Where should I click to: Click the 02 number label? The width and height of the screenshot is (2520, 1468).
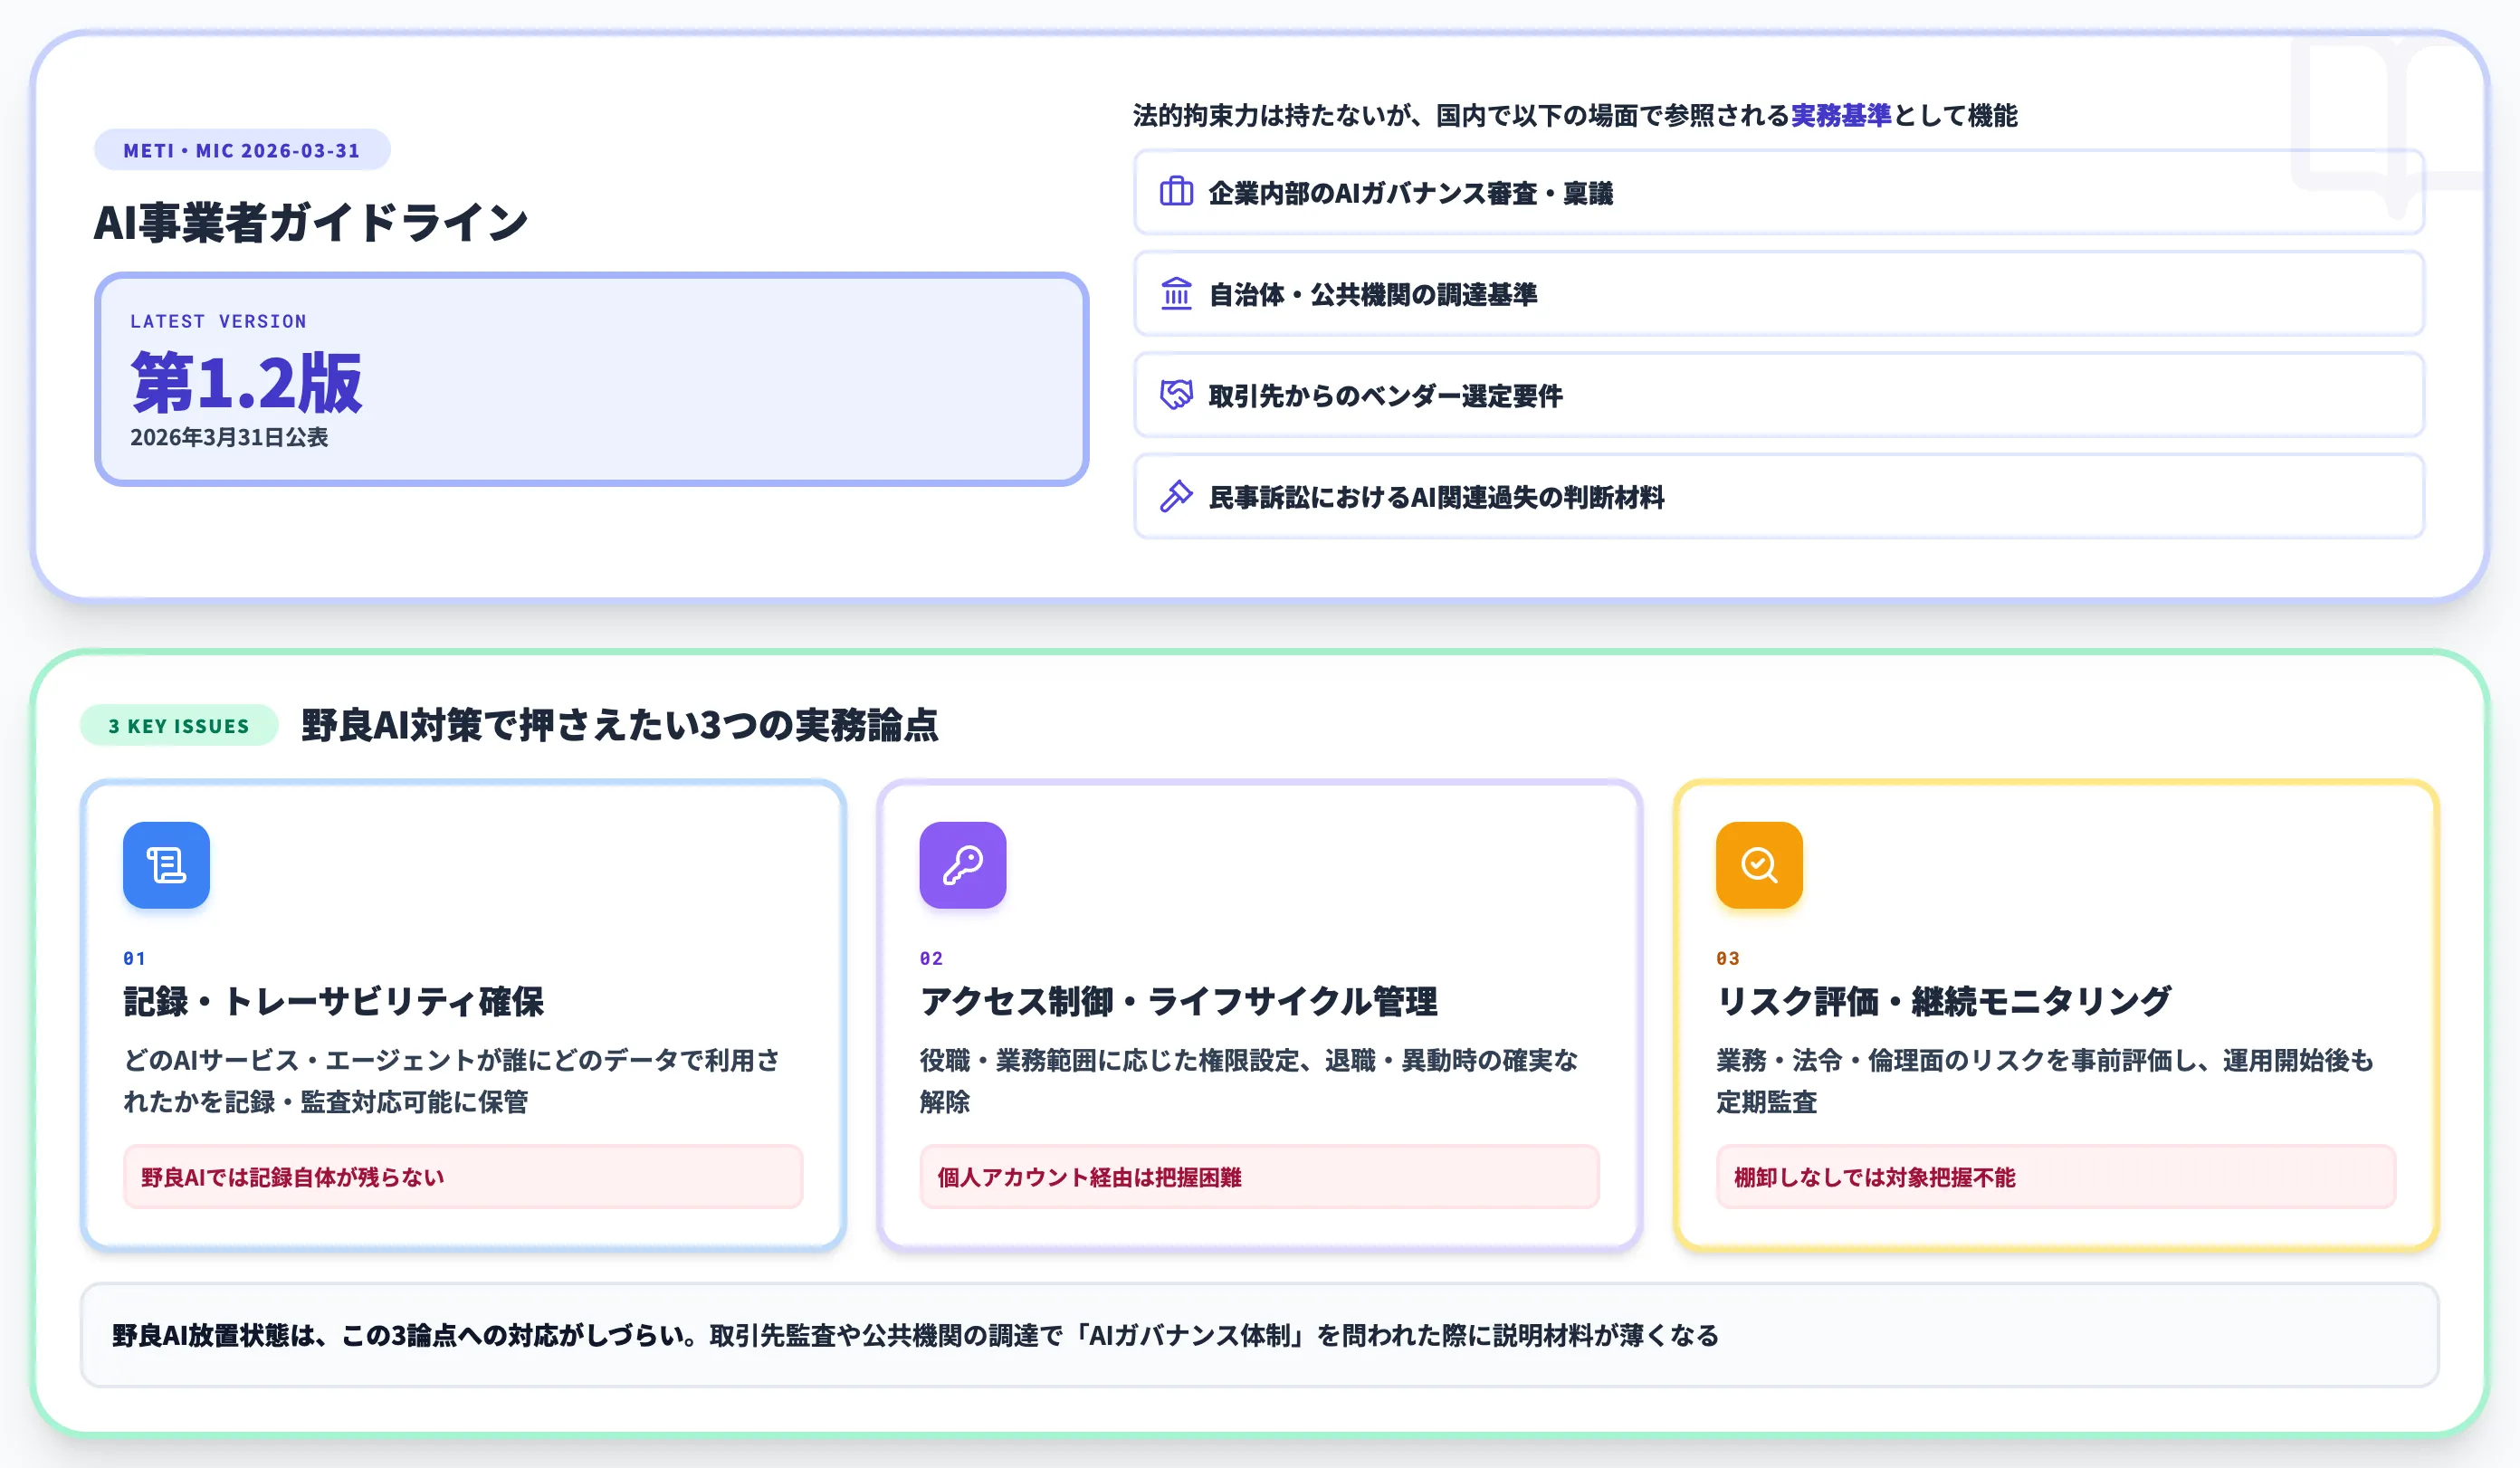(931, 958)
